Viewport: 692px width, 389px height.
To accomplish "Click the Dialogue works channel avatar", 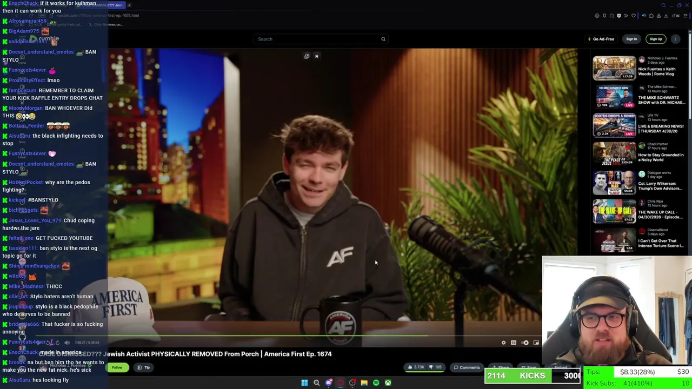I will pyautogui.click(x=642, y=174).
